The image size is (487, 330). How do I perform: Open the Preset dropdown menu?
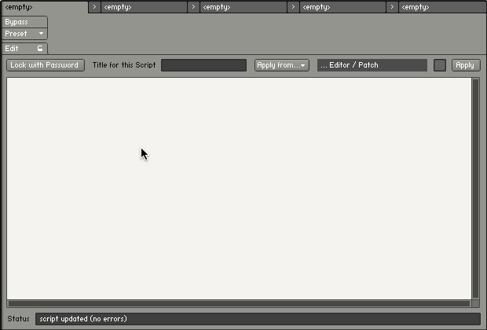coord(24,34)
